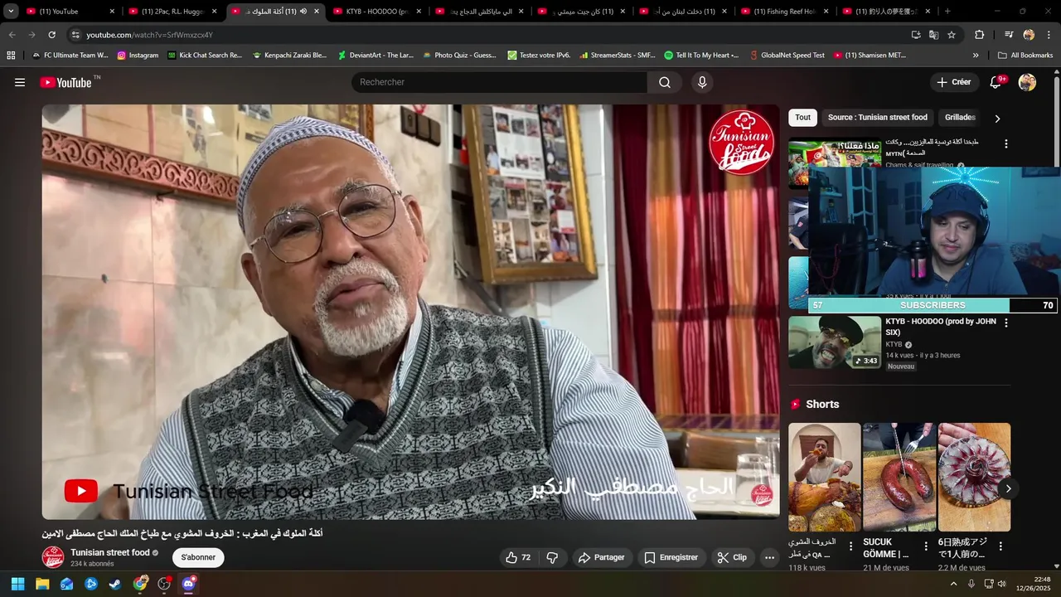Open the SUCUK GÖMME Short thumbnail

[899, 477]
